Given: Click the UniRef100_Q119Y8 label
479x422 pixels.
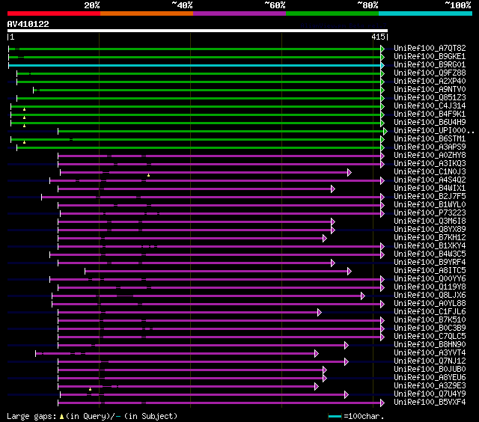Looking at the screenshot, I should 430,287.
